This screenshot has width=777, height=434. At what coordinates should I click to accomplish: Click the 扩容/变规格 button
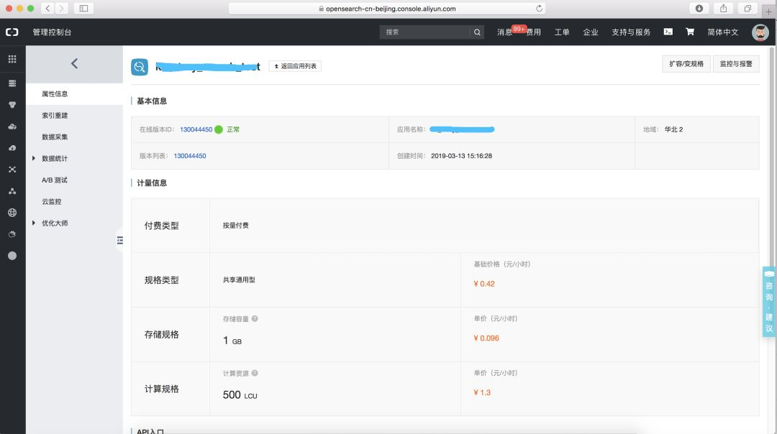[686, 64]
